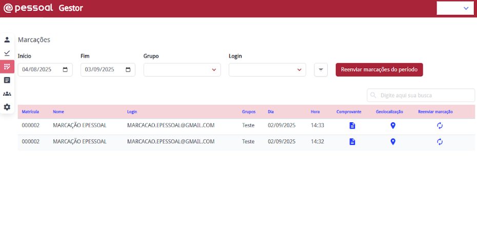
Task: Click the filter button beside Login
Action: tap(321, 70)
